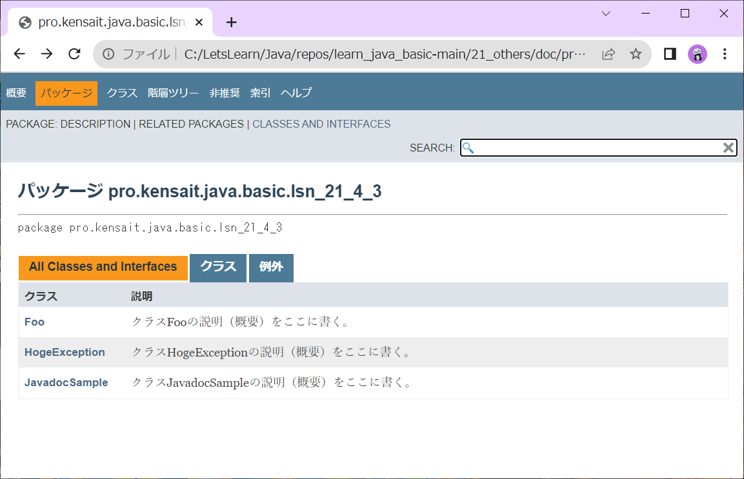Screen dimensions: 744x479
Task: Open the JavadocSample class link
Action: coord(66,382)
